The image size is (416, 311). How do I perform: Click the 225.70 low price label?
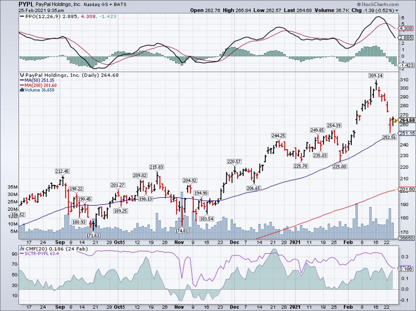tap(300, 166)
